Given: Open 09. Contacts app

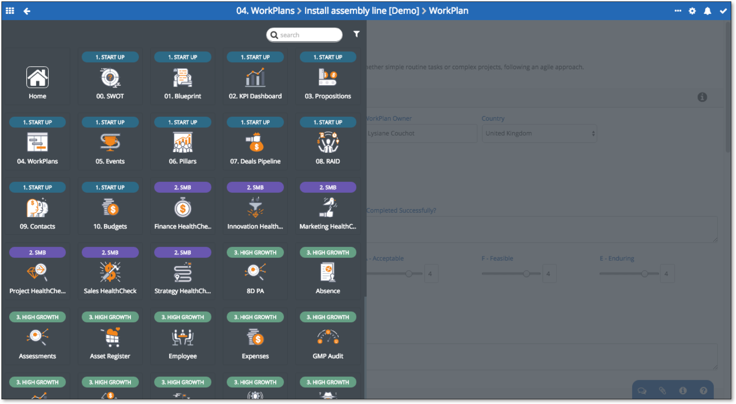Looking at the screenshot, I should click(x=37, y=207).
